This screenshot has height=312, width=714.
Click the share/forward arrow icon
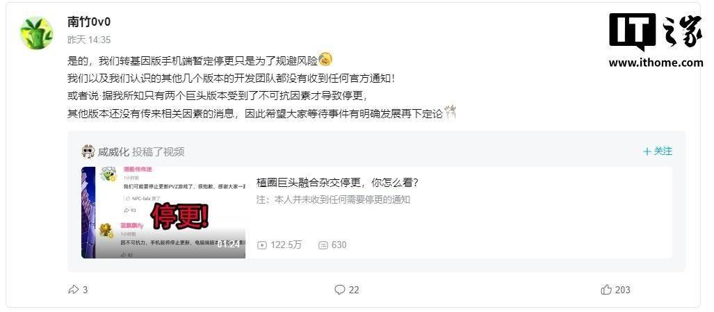point(73,290)
